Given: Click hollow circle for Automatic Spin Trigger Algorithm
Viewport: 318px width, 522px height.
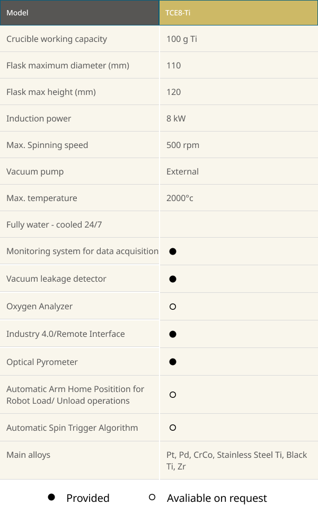Looking at the screenshot, I should [173, 428].
